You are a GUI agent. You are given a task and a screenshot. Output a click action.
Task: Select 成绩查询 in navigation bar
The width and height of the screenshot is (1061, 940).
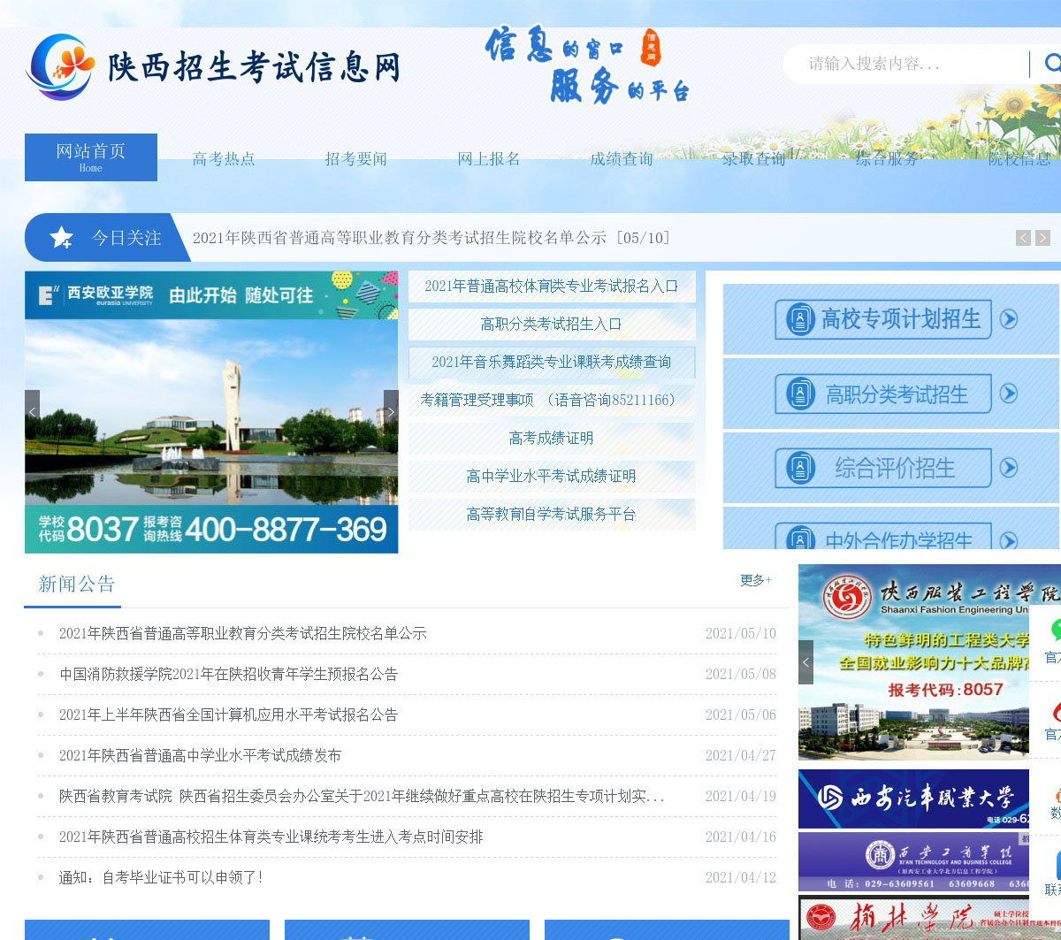[622, 159]
